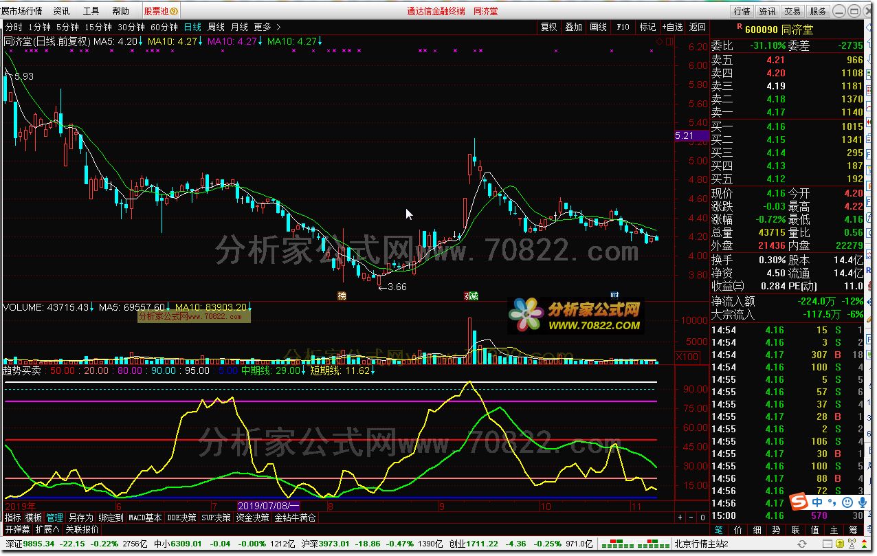The width and height of the screenshot is (877, 556).
Task: Expand the 扩展∧ panel
Action: click(47, 529)
